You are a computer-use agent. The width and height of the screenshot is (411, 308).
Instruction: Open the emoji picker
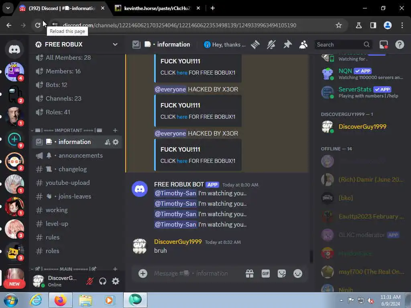298,274
